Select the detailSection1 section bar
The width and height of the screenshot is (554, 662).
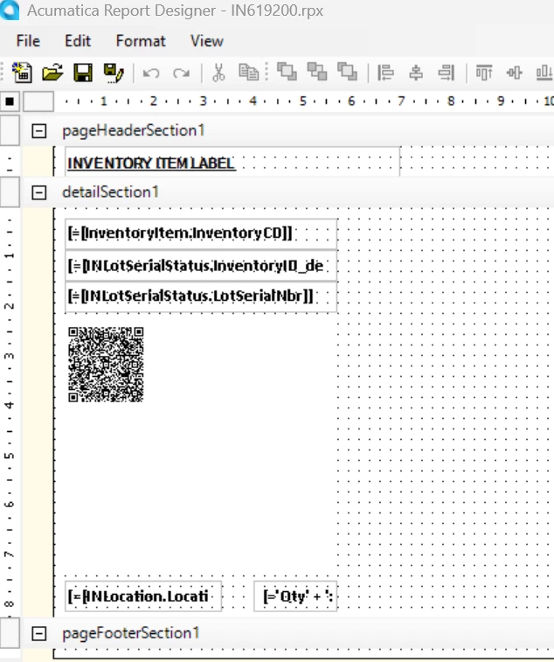(x=287, y=192)
